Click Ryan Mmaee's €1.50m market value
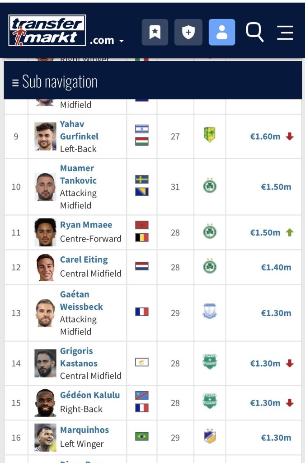 265,232
